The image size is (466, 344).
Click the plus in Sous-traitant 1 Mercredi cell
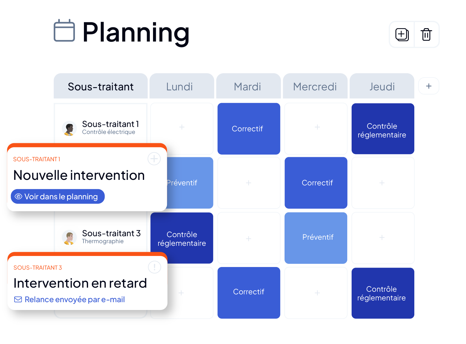coord(317,127)
